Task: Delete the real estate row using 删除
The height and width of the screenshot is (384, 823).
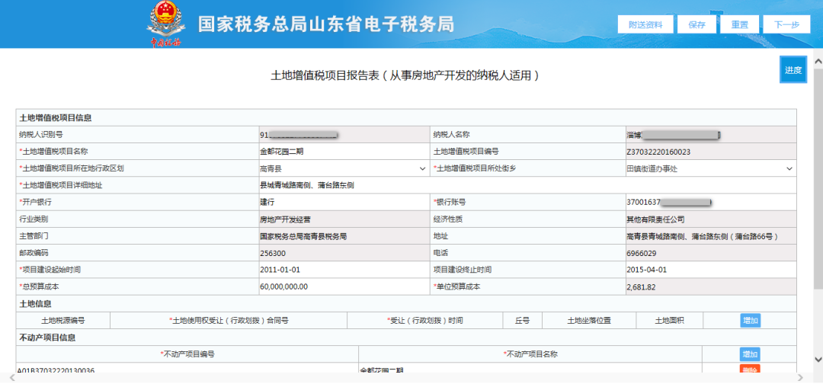Action: tap(750, 370)
